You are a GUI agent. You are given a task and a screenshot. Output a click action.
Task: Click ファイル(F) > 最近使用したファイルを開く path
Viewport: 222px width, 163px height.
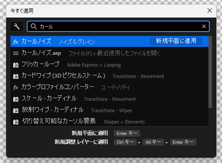[114, 53]
